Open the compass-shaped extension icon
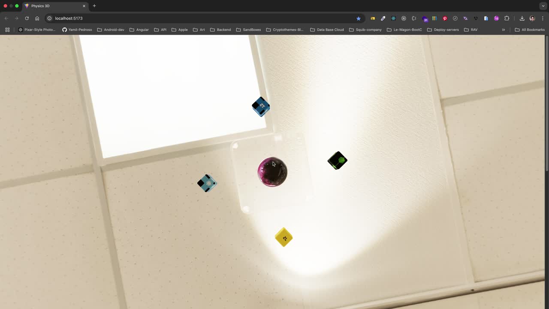This screenshot has height=309, width=549. pos(455,18)
